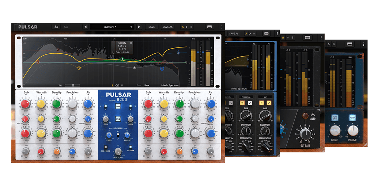
Task: Toggle the Air band IN button
Action: [261, 103]
